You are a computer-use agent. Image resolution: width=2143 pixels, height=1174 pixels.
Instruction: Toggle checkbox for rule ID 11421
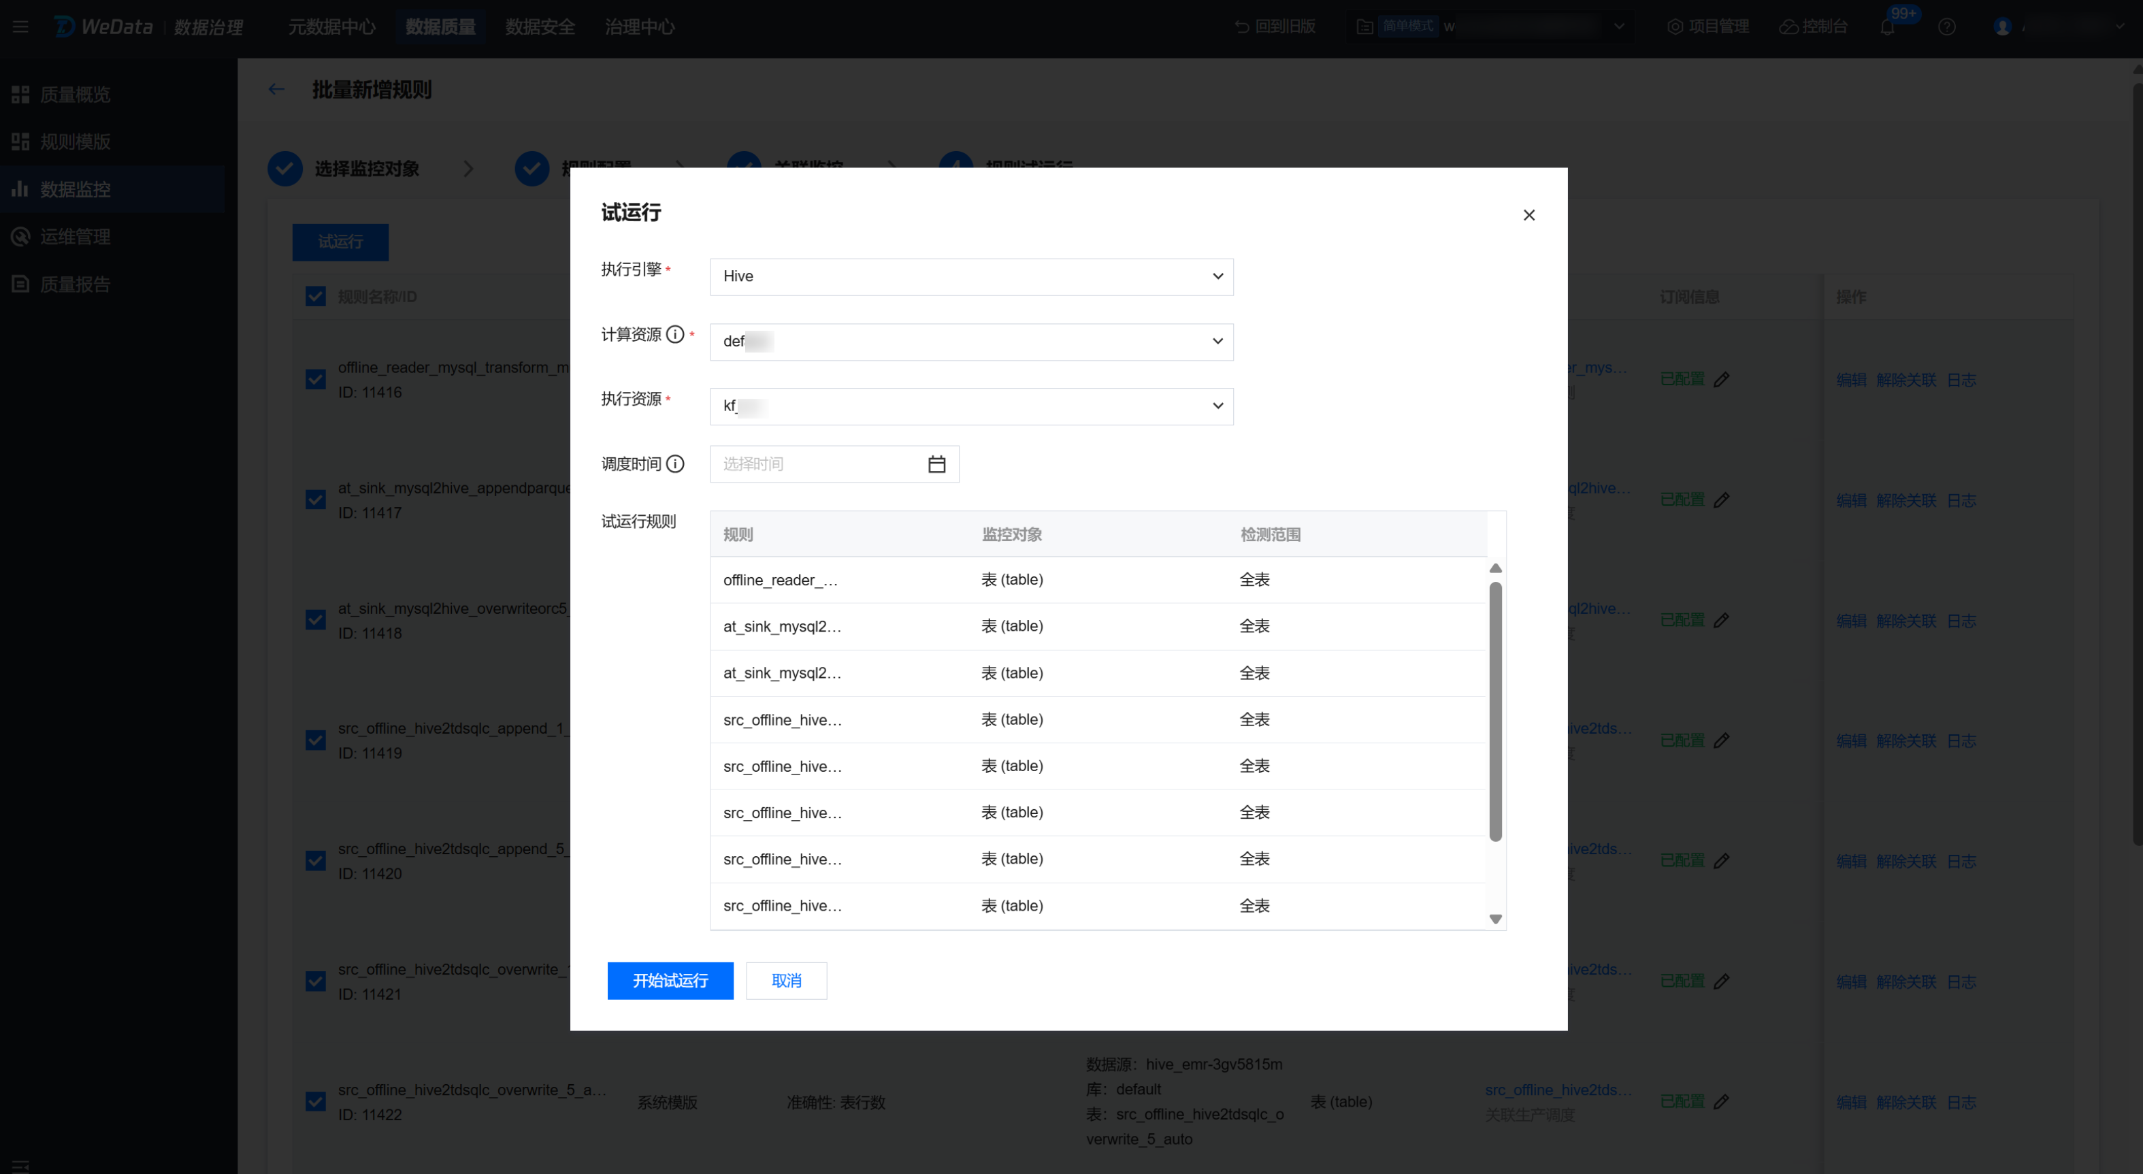click(315, 981)
